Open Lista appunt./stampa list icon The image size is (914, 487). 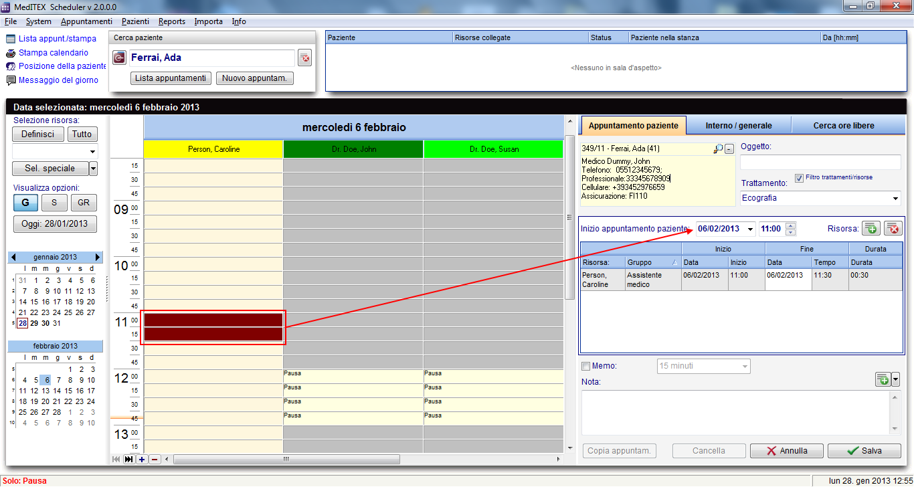(x=11, y=39)
